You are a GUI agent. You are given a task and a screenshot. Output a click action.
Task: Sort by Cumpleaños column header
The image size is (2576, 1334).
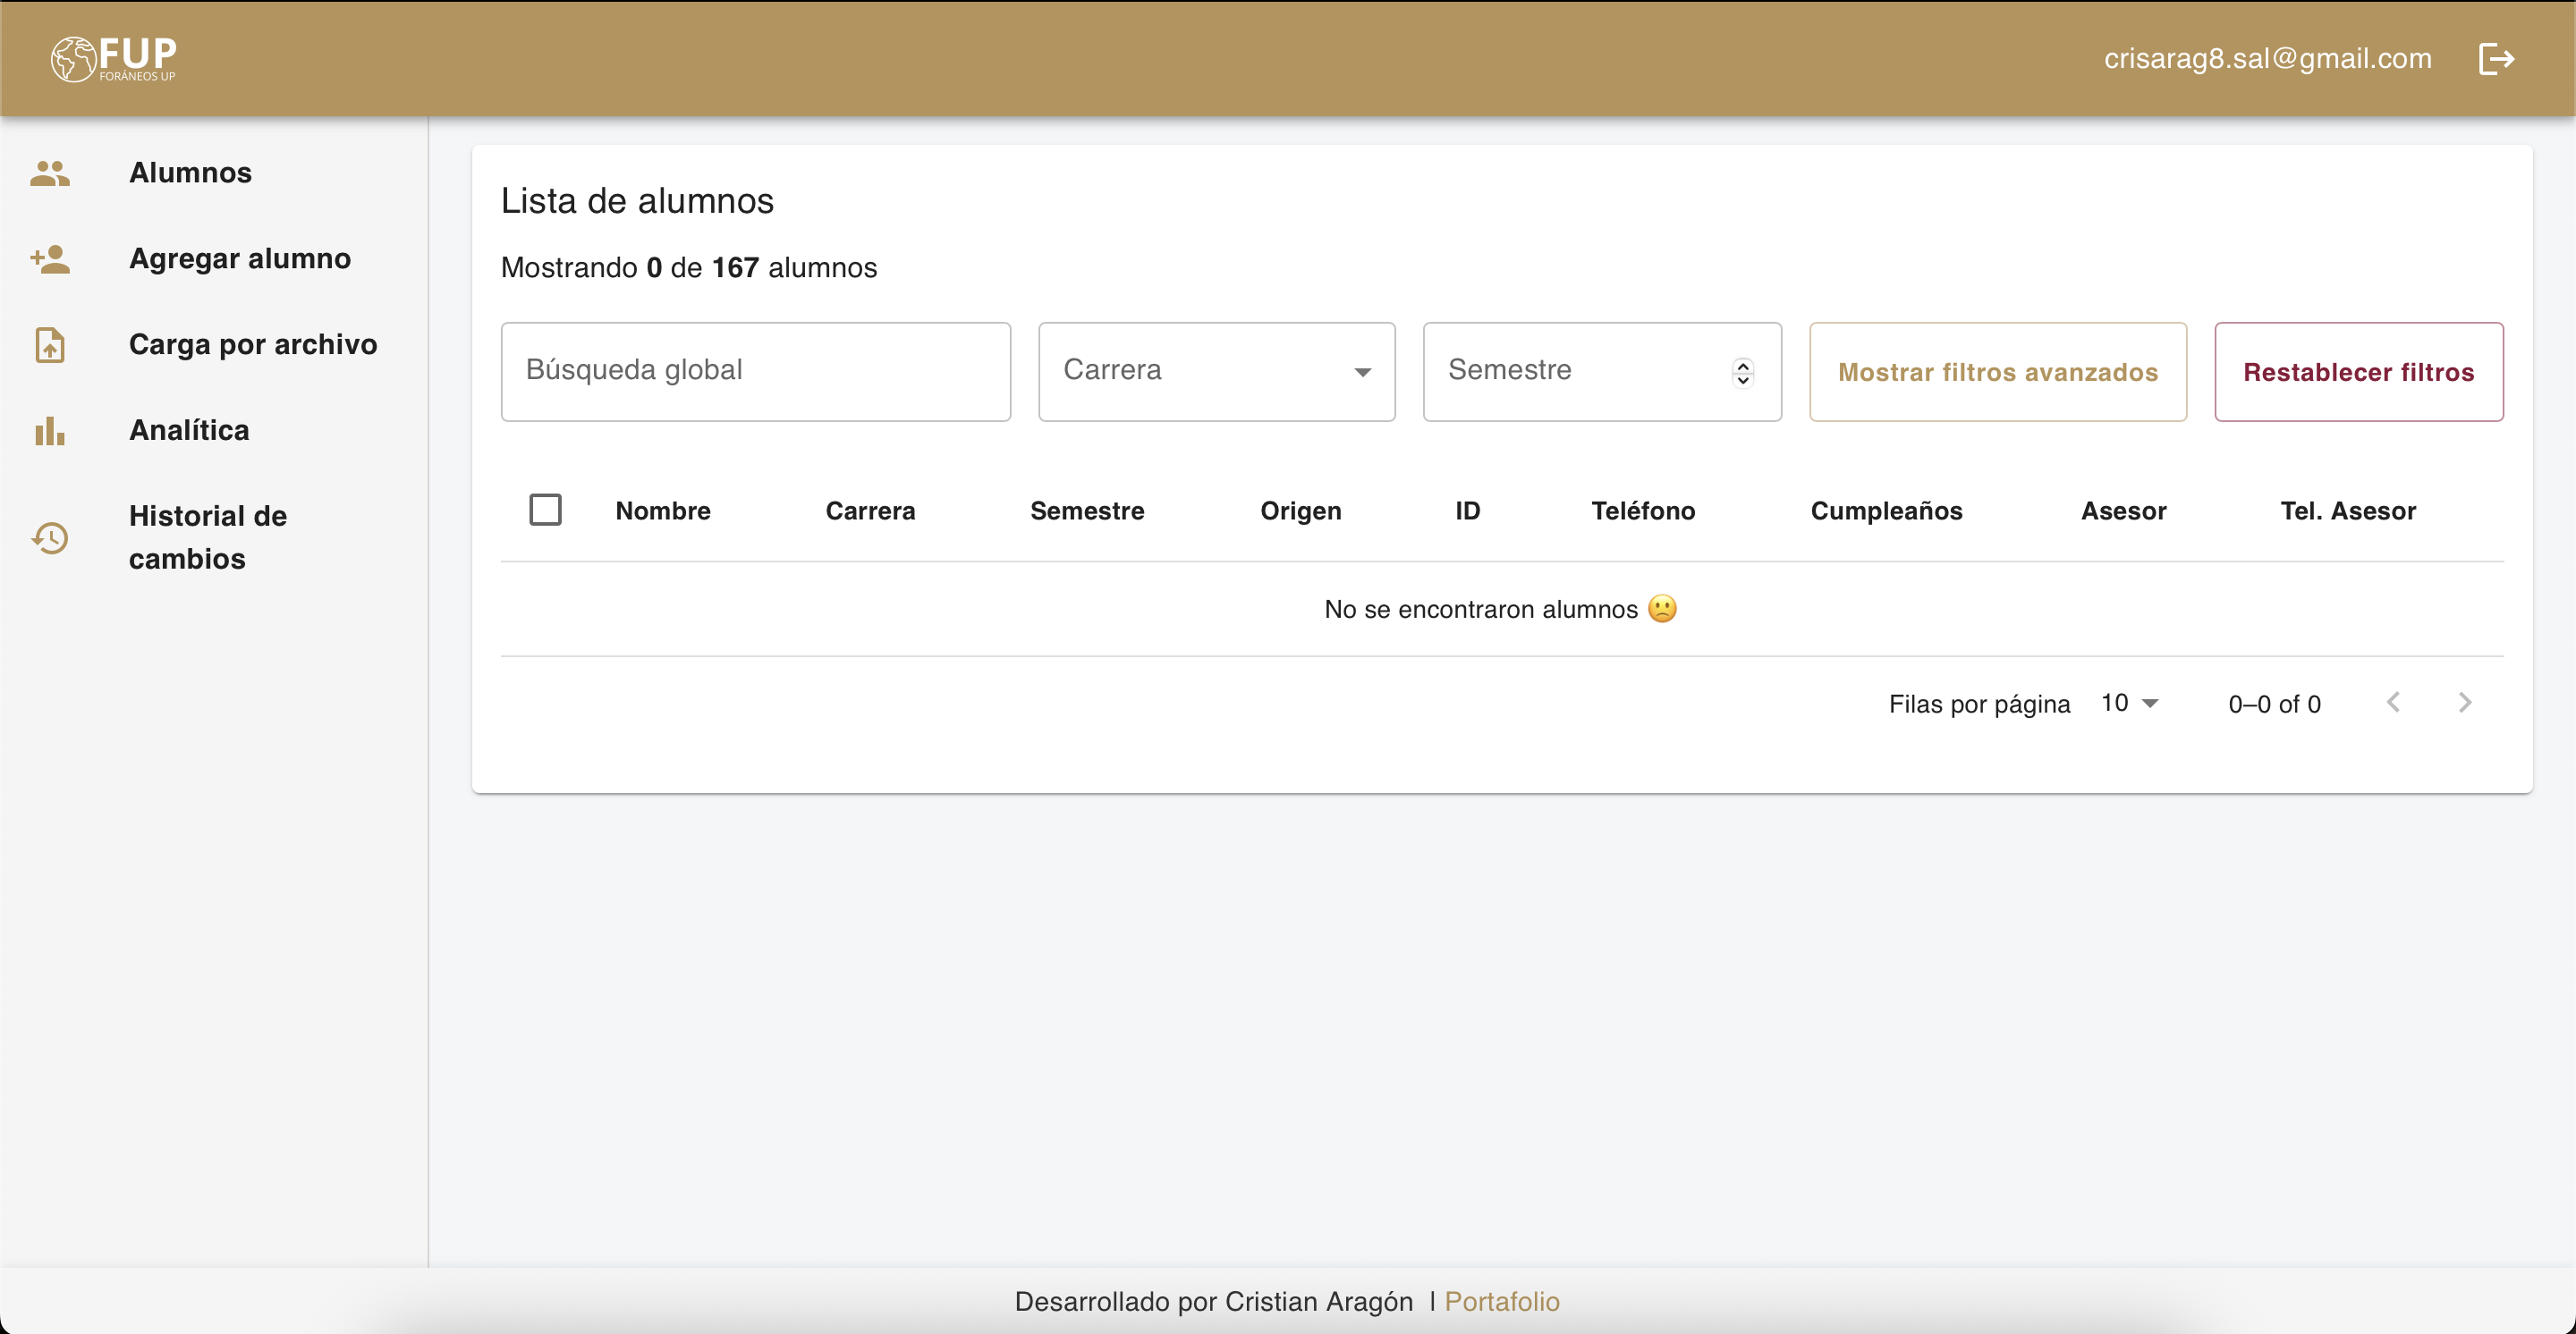[1886, 511]
